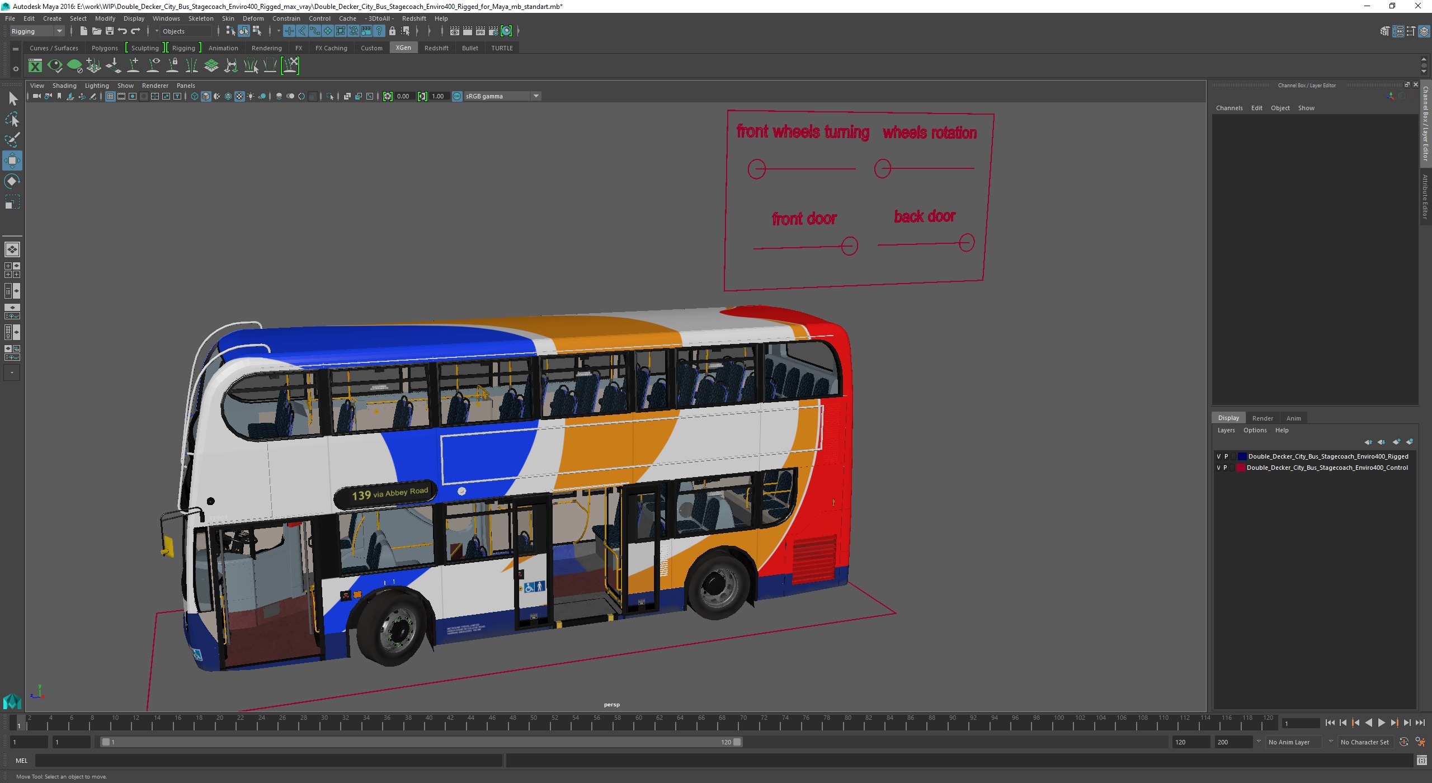Undo the last action
Viewport: 1432px width, 783px height.
point(123,31)
